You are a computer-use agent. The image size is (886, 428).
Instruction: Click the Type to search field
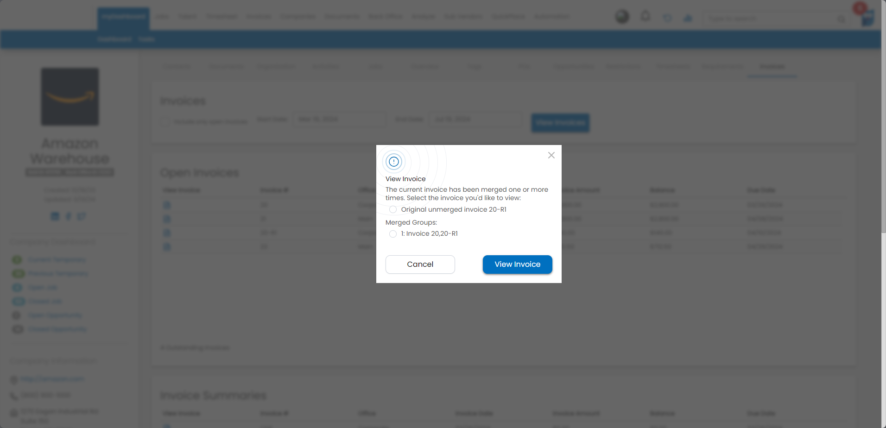click(x=769, y=19)
